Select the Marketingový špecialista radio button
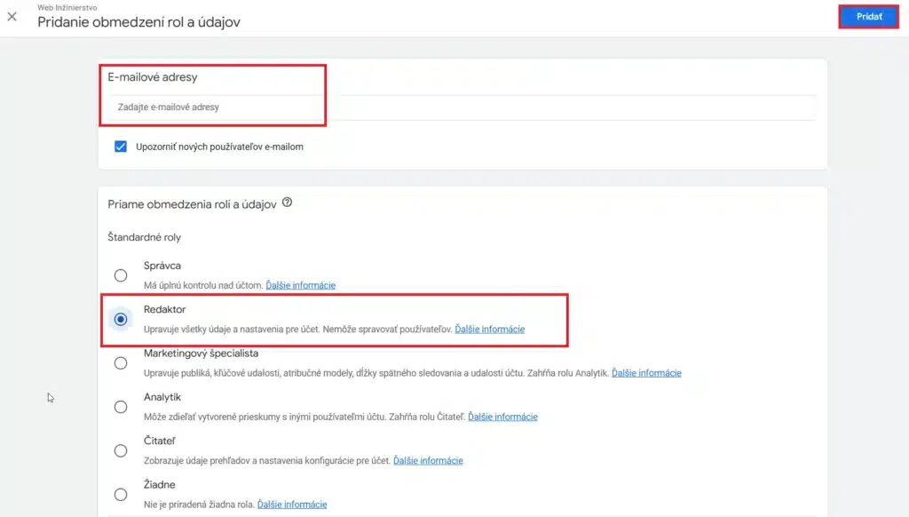 click(121, 362)
